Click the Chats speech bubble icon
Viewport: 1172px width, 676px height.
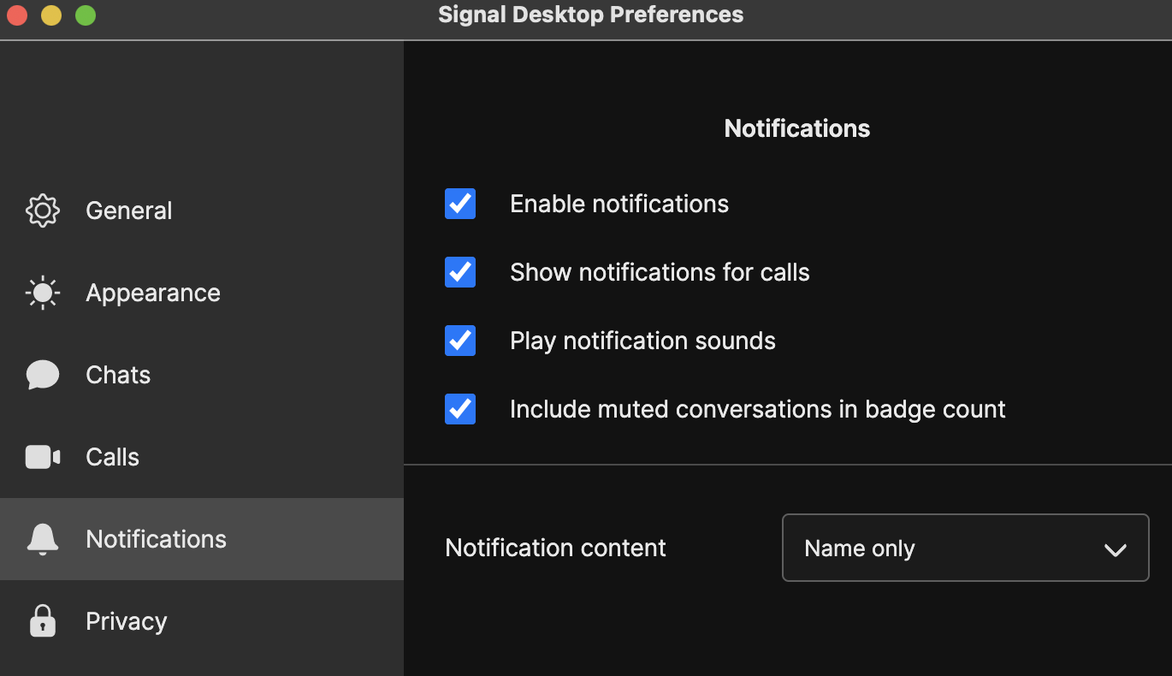coord(41,374)
